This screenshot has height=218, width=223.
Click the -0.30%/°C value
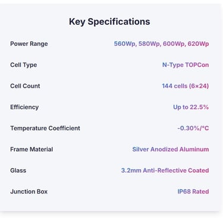pyautogui.click(x=193, y=128)
